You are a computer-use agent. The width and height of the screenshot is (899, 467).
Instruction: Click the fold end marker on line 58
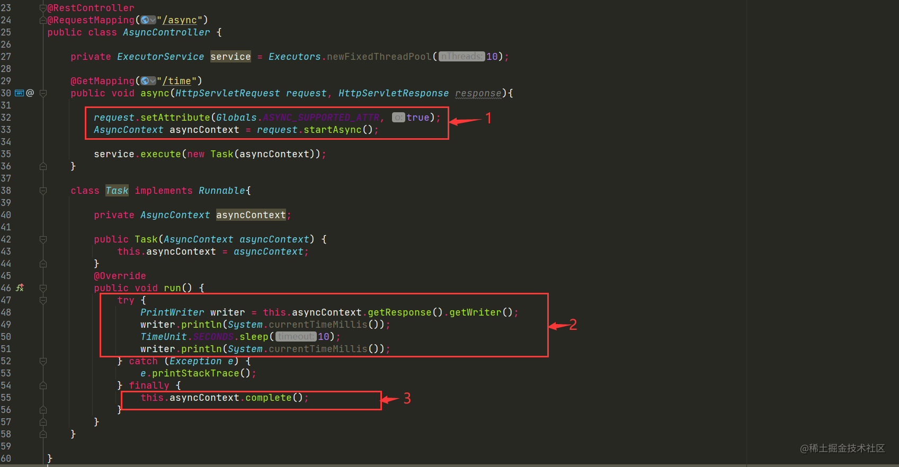tap(43, 434)
